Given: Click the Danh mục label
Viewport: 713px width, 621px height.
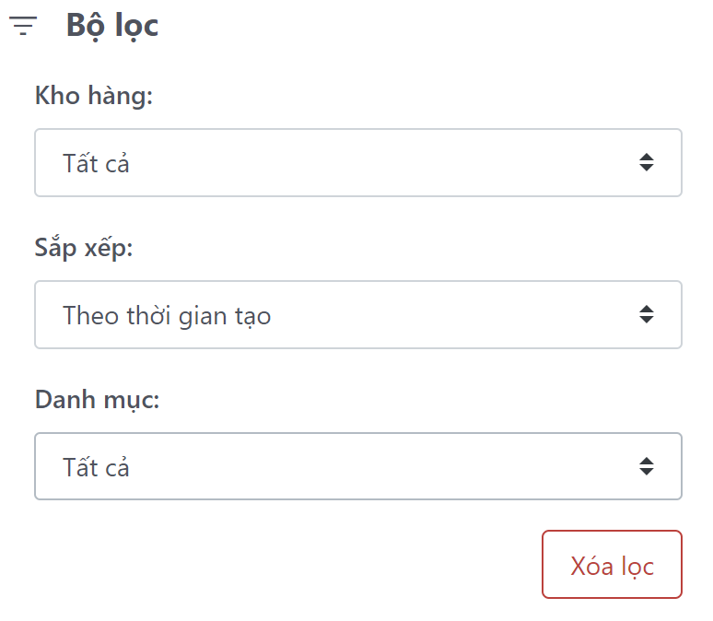Looking at the screenshot, I should pyautogui.click(x=98, y=400).
